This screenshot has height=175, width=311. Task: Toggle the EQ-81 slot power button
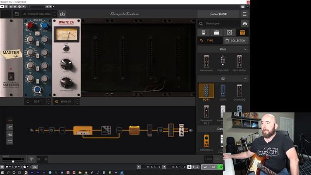pos(28,102)
